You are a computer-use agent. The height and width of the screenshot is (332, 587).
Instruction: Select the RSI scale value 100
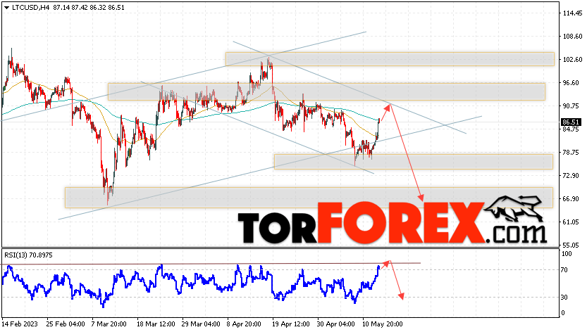click(567, 254)
